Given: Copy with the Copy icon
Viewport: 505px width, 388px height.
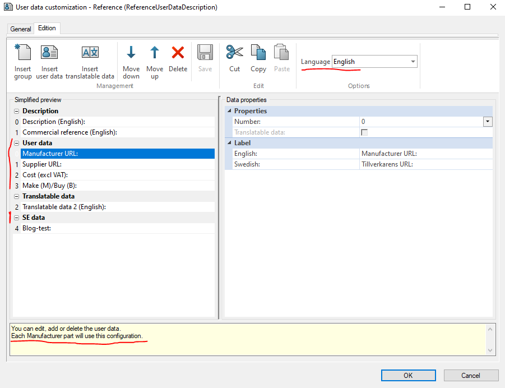Looking at the screenshot, I should tap(258, 53).
